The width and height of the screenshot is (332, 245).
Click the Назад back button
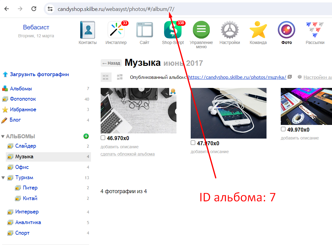[111, 63]
